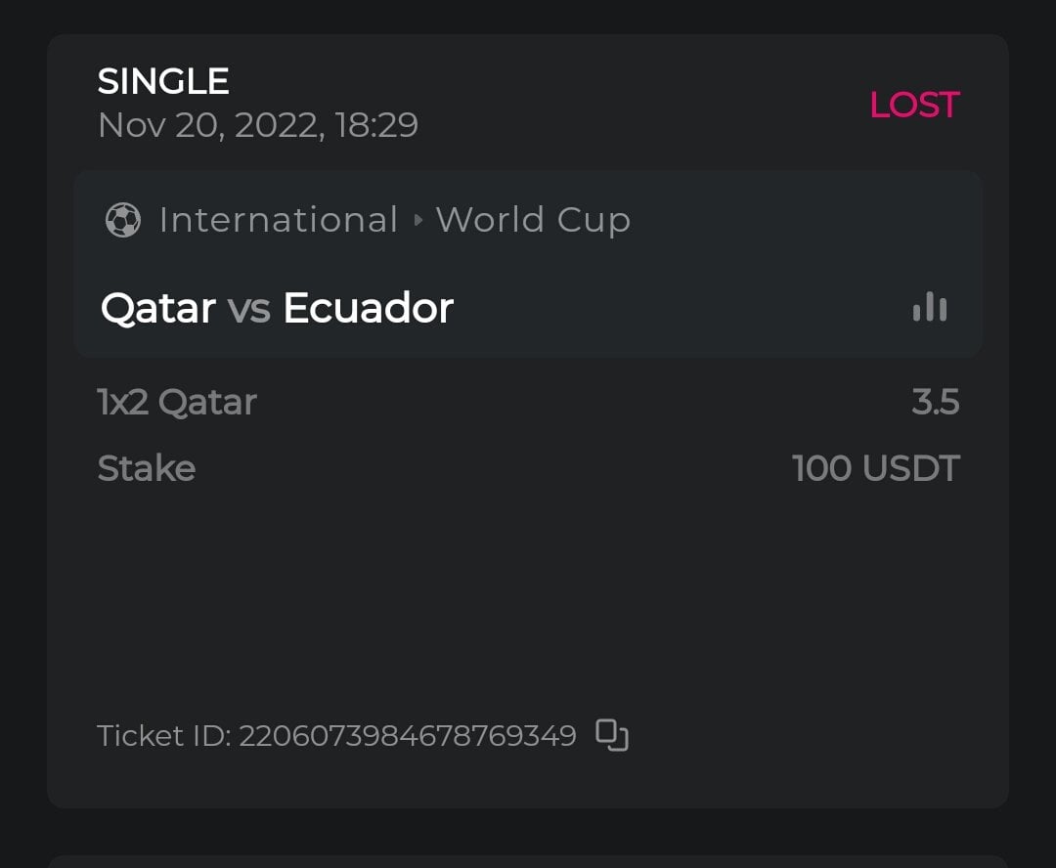Screen dimensions: 1056x868
Task: Click the SINGLE bet type heading
Action: click(163, 81)
